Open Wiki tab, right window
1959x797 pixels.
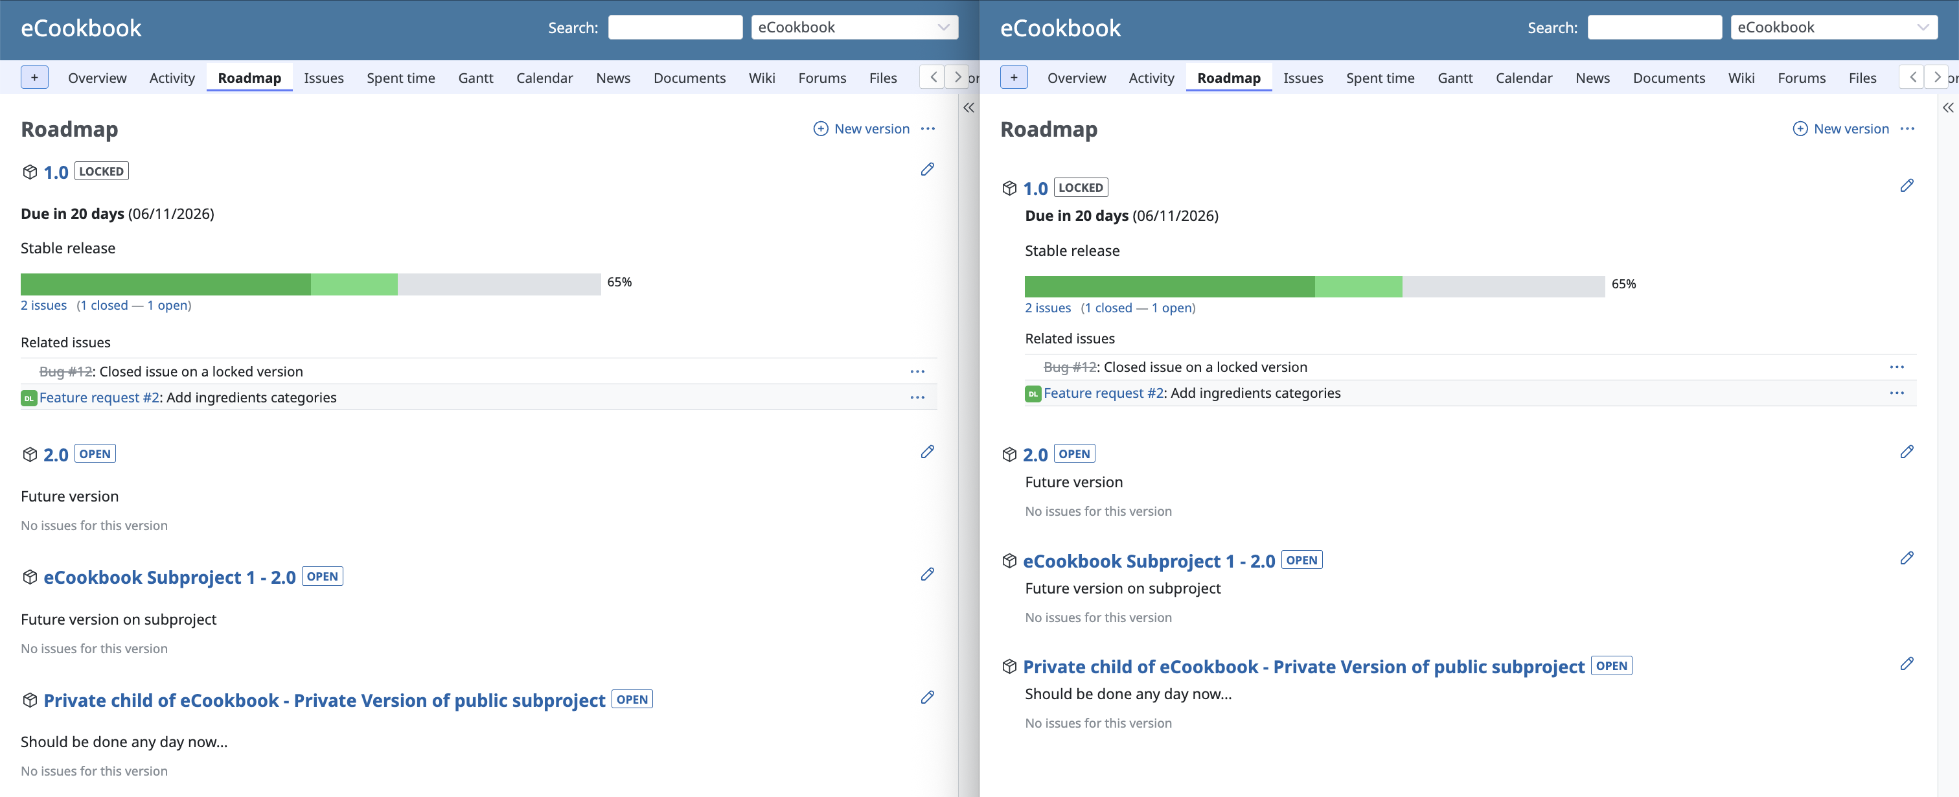coord(1741,78)
